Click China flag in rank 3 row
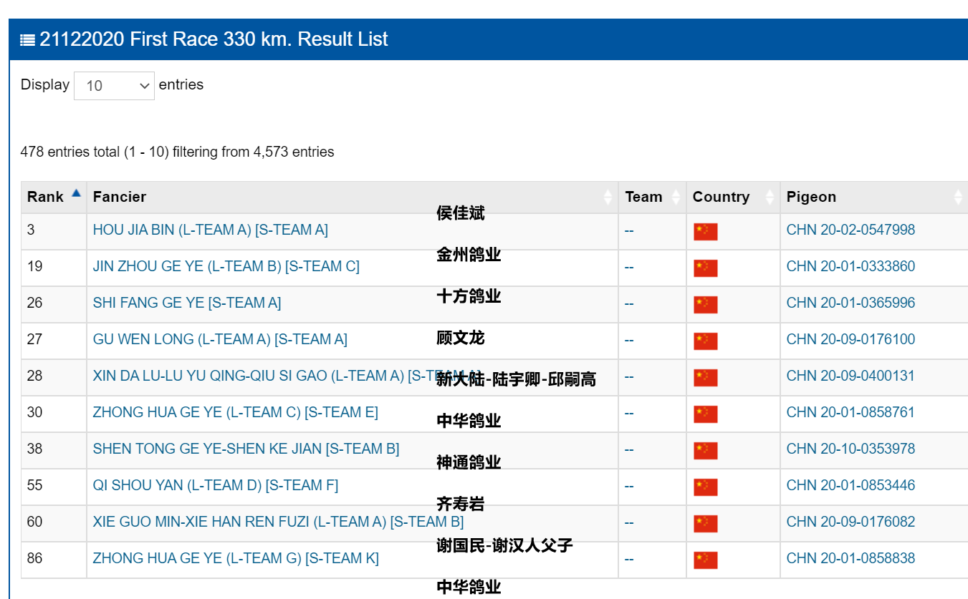 point(705,232)
